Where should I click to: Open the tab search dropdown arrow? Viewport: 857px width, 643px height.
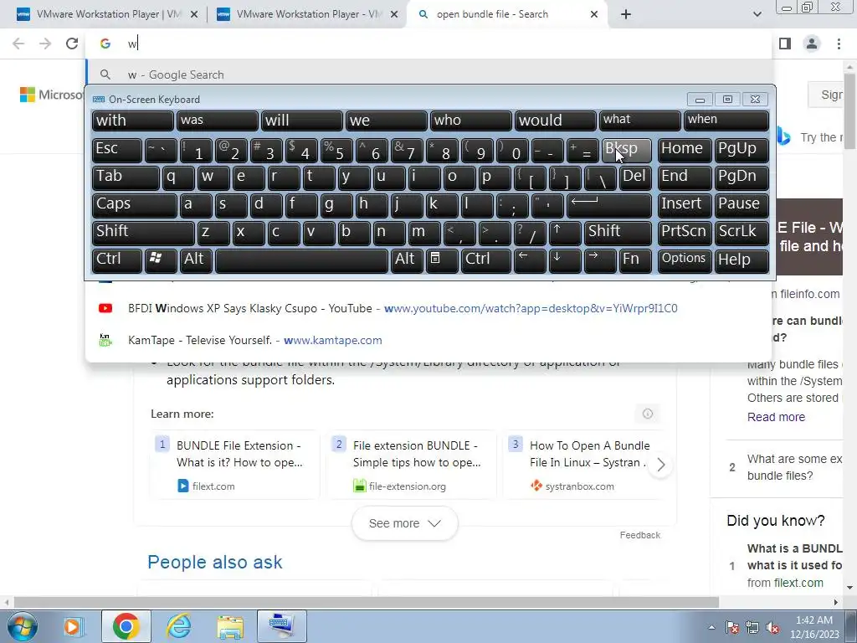coord(757,14)
